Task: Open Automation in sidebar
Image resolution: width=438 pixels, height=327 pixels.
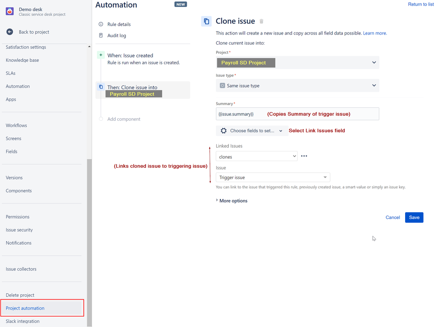Action: click(18, 86)
